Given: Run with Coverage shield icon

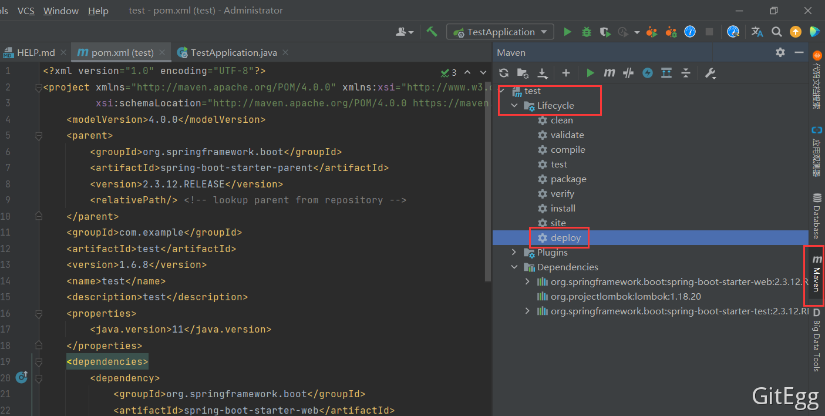Looking at the screenshot, I should (605, 32).
